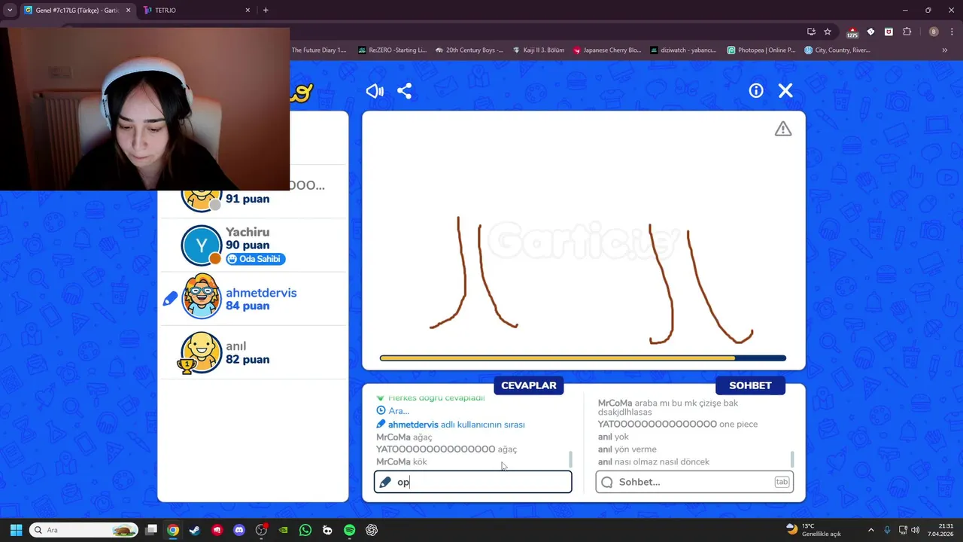Click the '84 puan' score text
Viewport: 963px width, 542px height.
[248, 306]
